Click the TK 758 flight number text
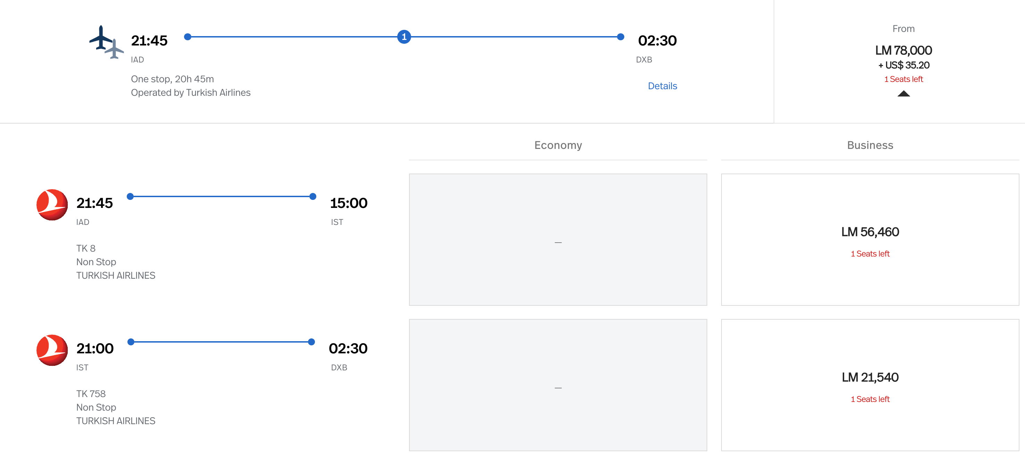The width and height of the screenshot is (1025, 454). click(91, 394)
